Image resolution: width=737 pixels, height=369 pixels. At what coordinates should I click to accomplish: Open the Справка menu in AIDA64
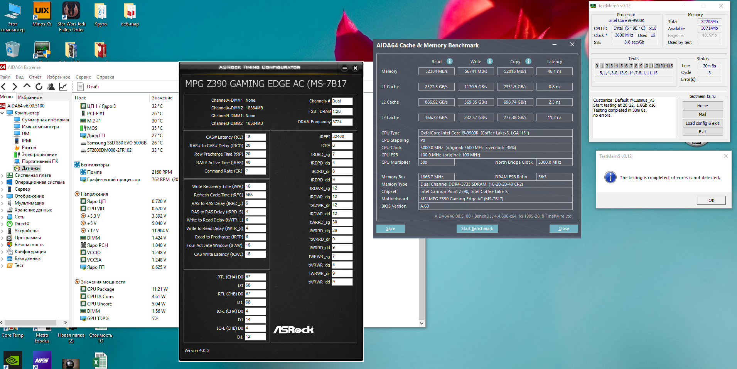click(105, 77)
